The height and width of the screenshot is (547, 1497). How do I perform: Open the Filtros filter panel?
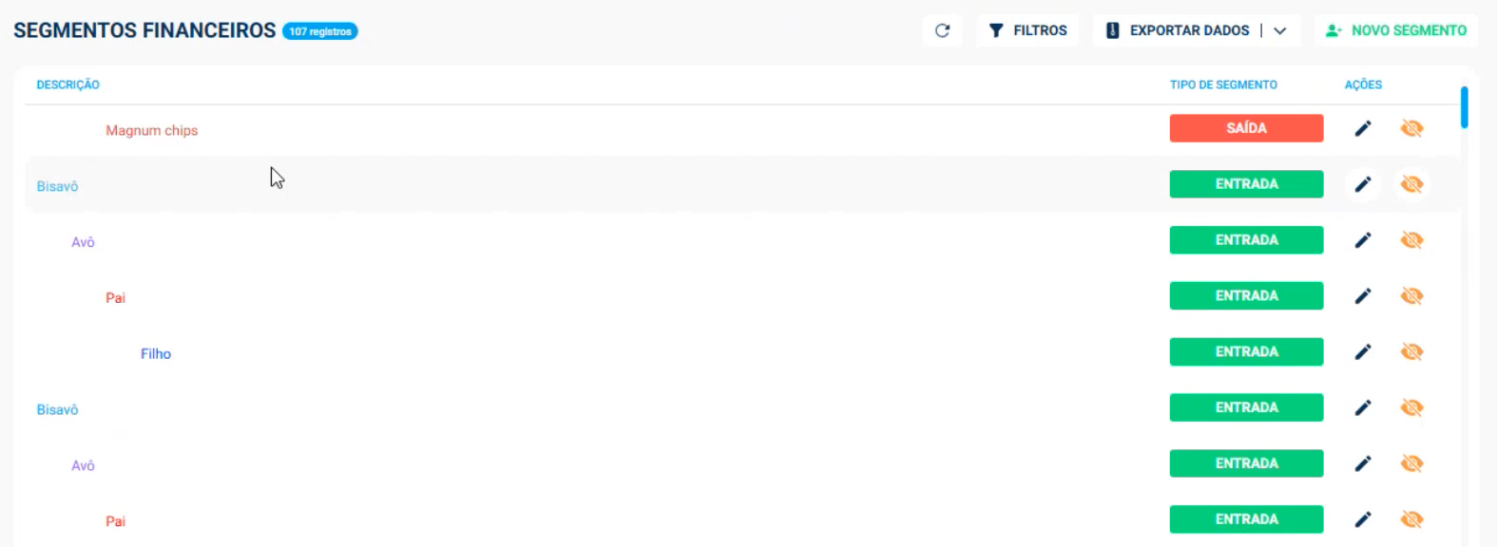pyautogui.click(x=1027, y=30)
